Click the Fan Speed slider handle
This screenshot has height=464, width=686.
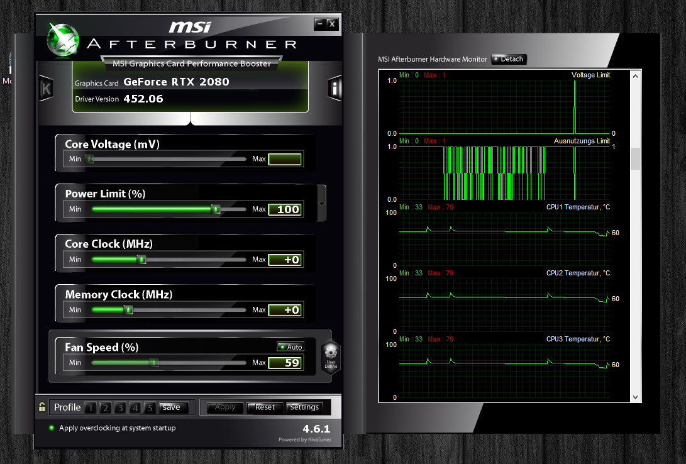(x=153, y=363)
